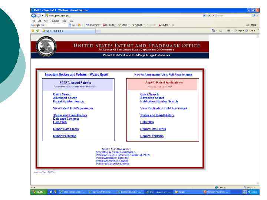Open Publication Number Search link
Image resolution: width=267 pixels, height=200 pixels.
[x=159, y=101]
